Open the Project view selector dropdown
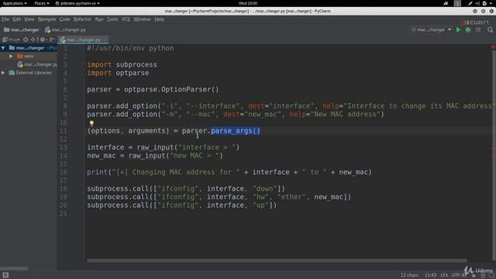Screen dimensions: 496x279 11,40
